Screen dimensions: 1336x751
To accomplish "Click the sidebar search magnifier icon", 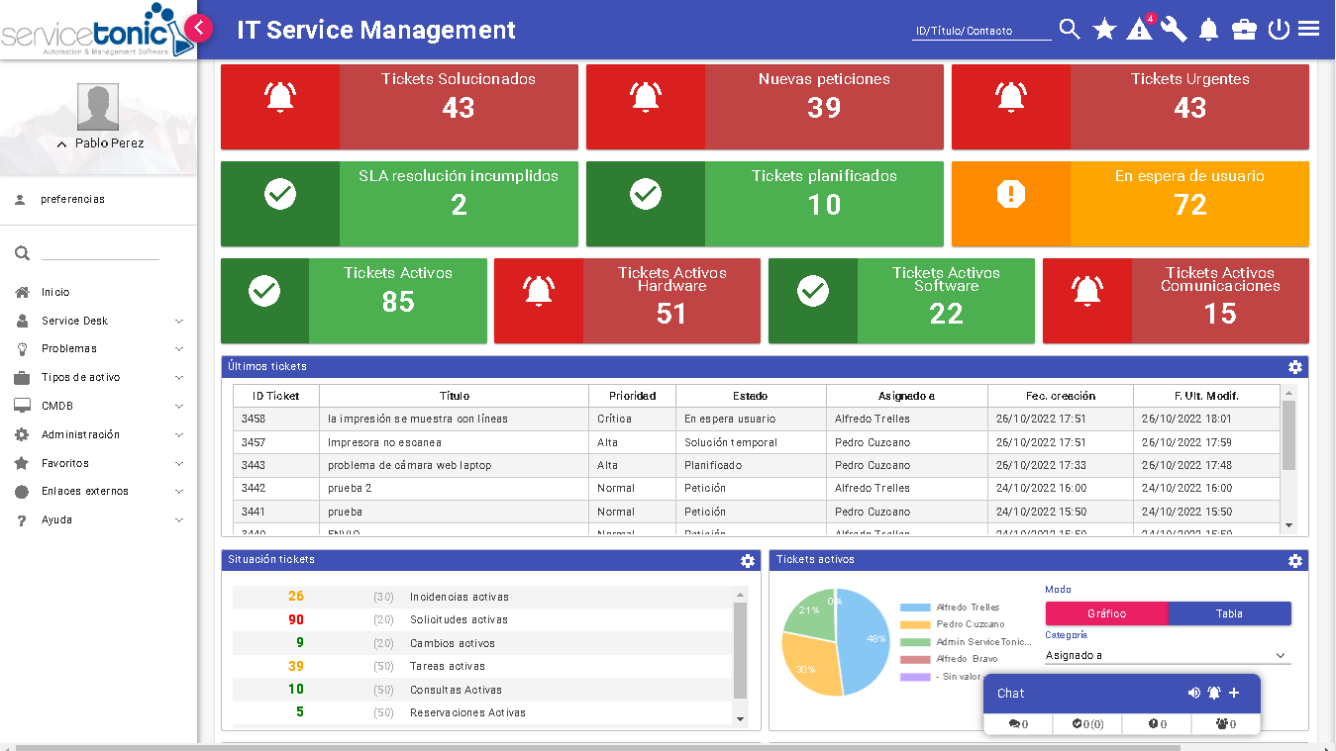I will (22, 253).
